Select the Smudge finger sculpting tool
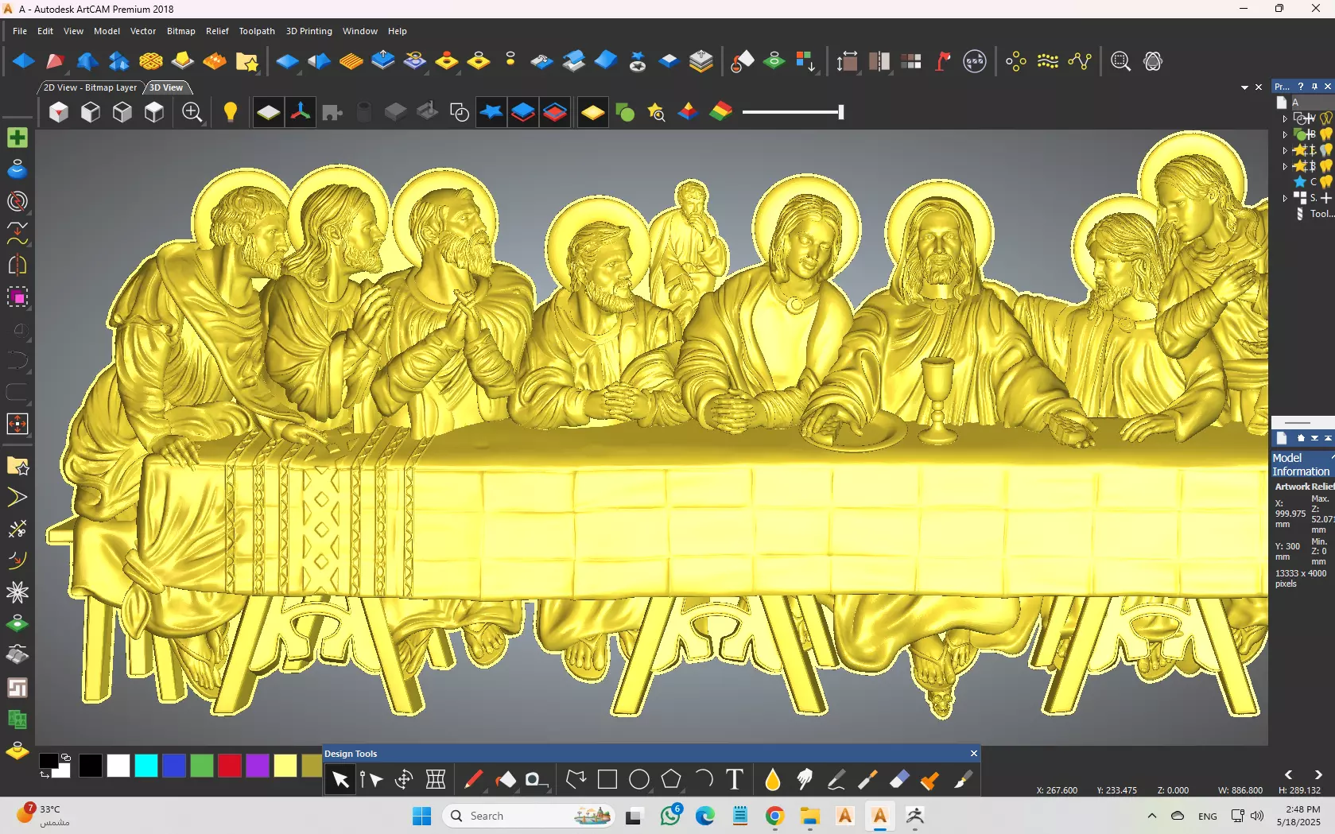 tap(804, 780)
